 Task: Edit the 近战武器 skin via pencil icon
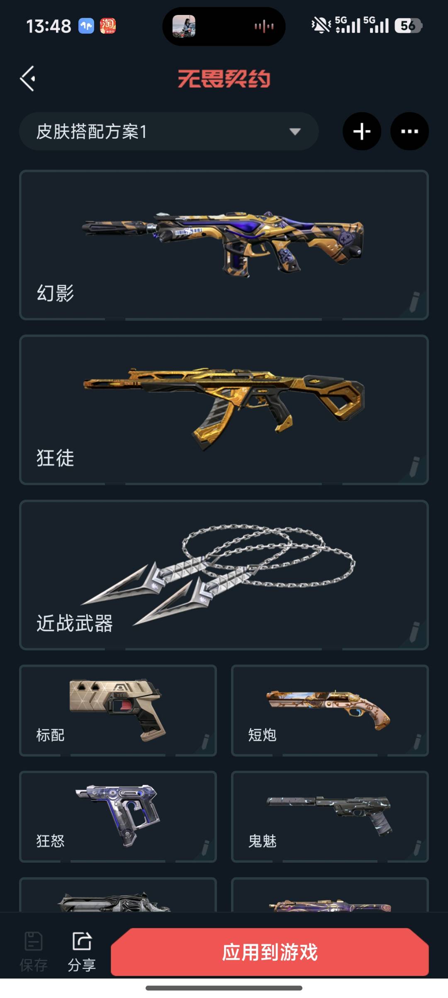pyautogui.click(x=414, y=632)
